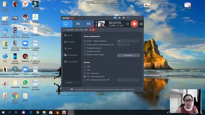
Task: Enable repeat screen capture checkbox
Action: [85, 45]
